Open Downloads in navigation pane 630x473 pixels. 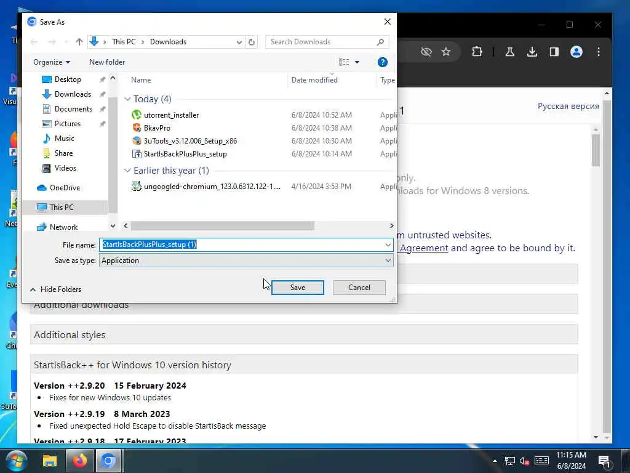73,94
